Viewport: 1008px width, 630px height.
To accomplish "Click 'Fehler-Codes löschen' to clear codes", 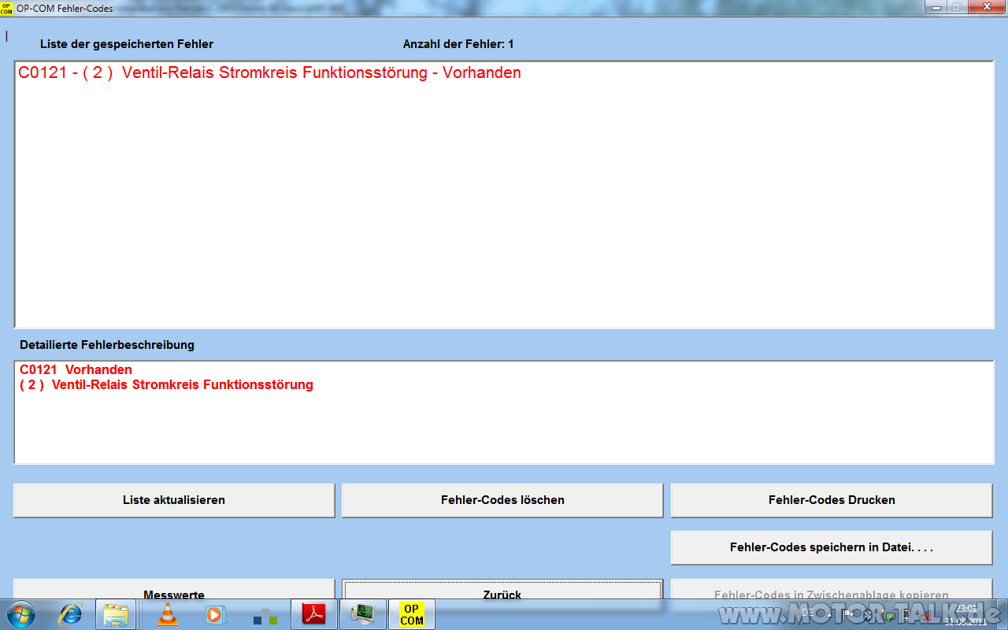I will point(502,500).
